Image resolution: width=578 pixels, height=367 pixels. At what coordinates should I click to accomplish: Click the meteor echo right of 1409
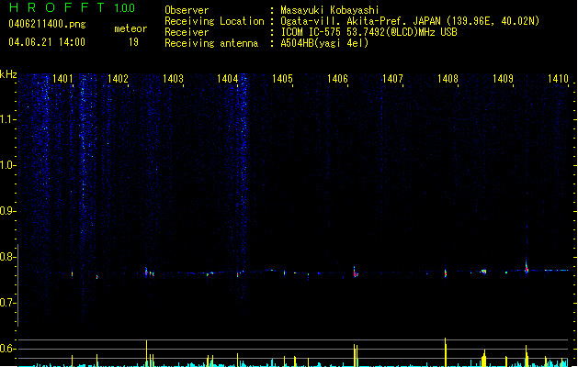click(527, 267)
